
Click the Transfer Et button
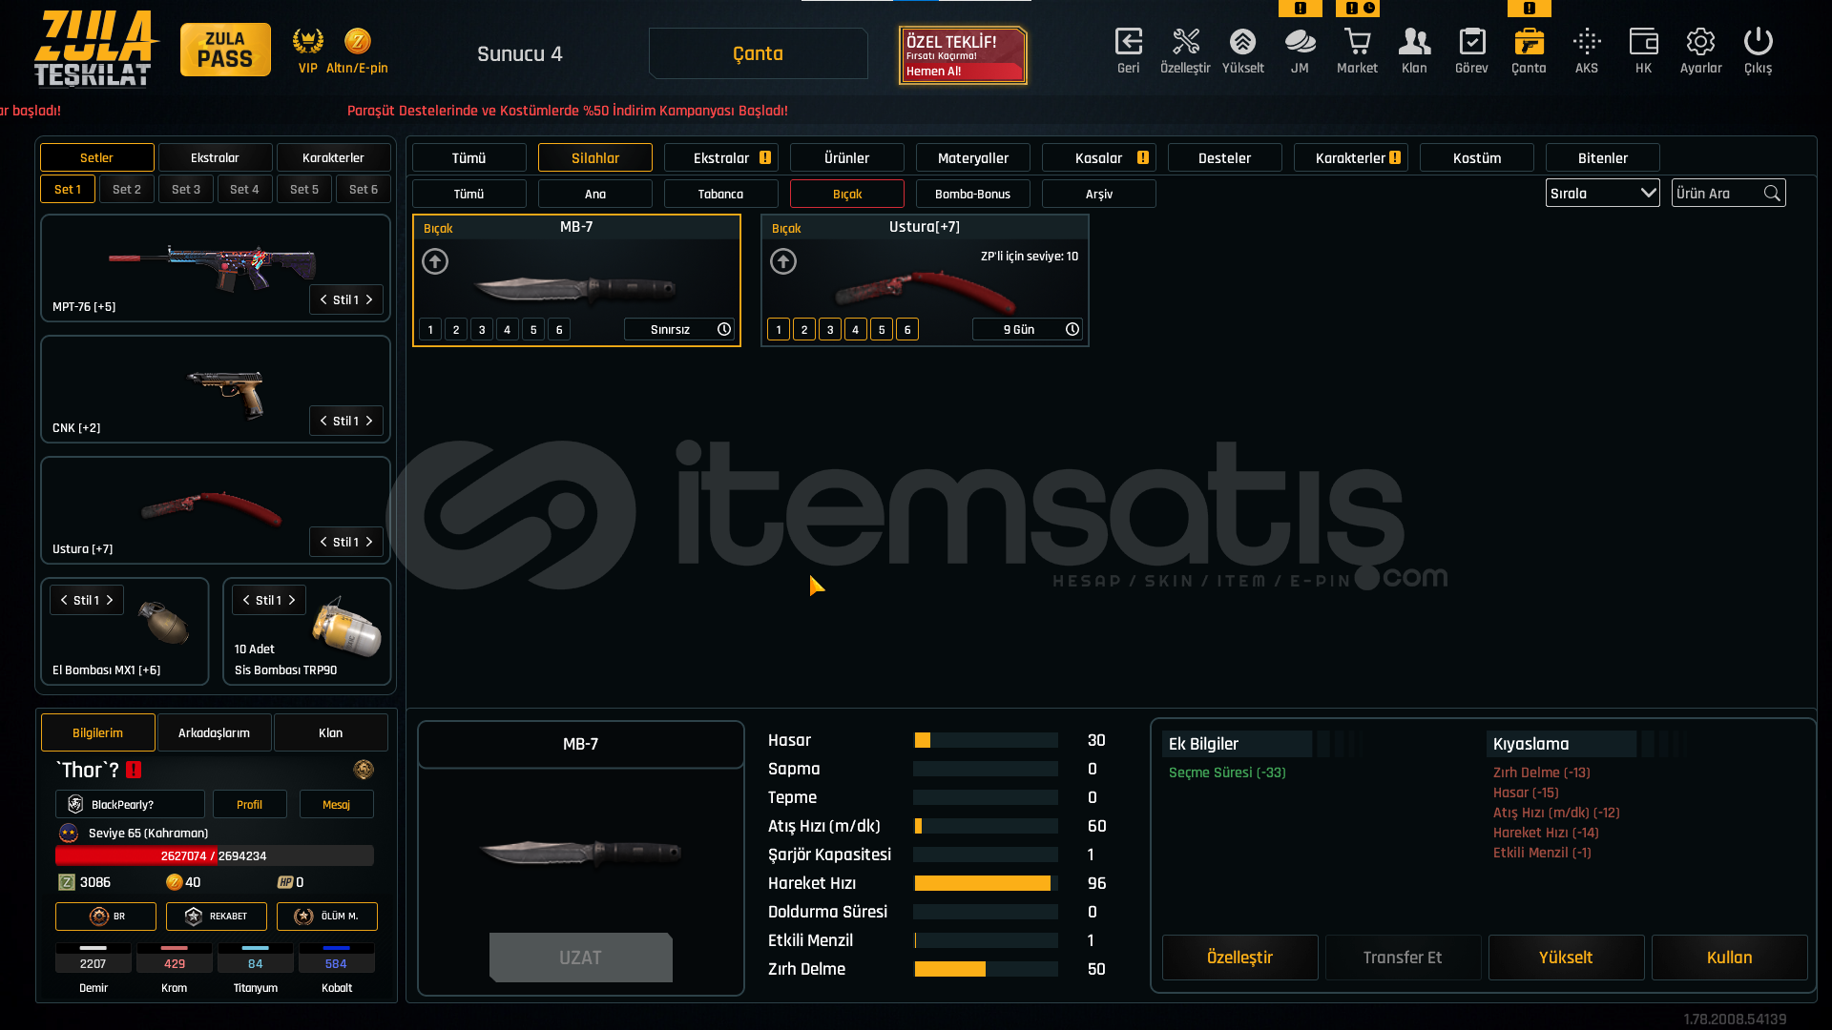pyautogui.click(x=1403, y=958)
